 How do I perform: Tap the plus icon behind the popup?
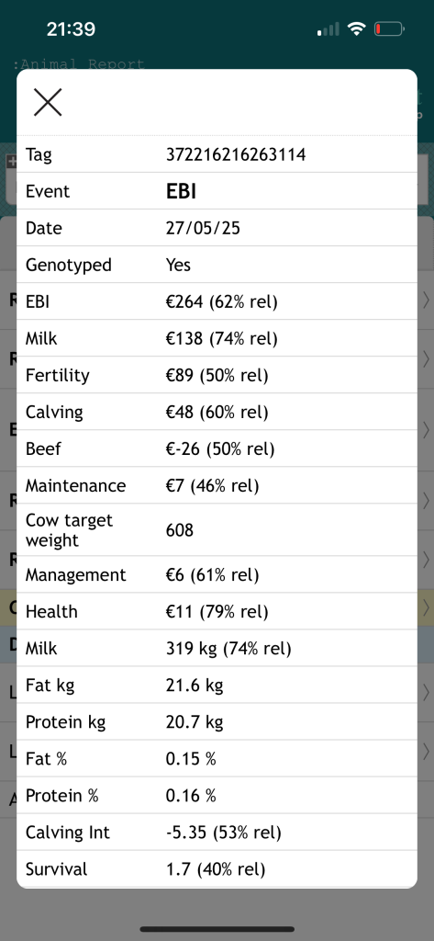click(x=11, y=161)
